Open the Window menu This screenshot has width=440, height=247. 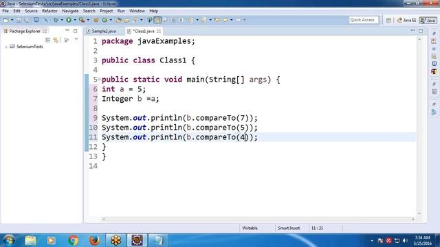pyautogui.click(x=137, y=11)
